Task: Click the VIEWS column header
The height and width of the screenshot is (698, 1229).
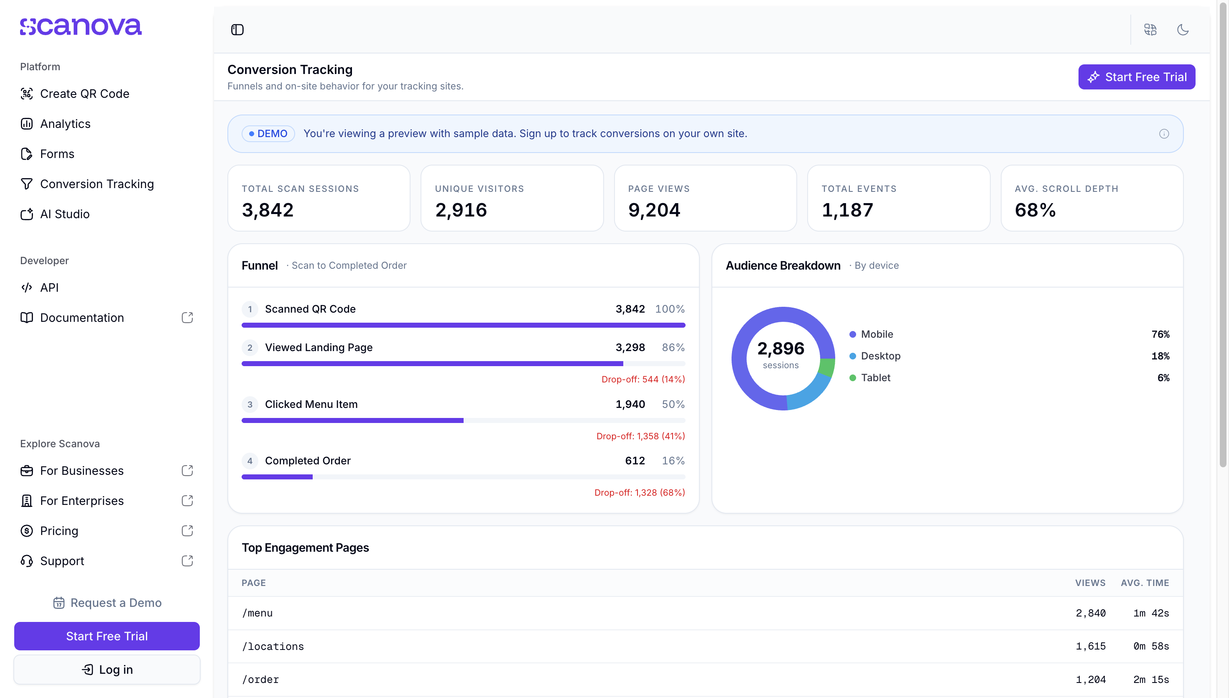Action: pyautogui.click(x=1090, y=583)
